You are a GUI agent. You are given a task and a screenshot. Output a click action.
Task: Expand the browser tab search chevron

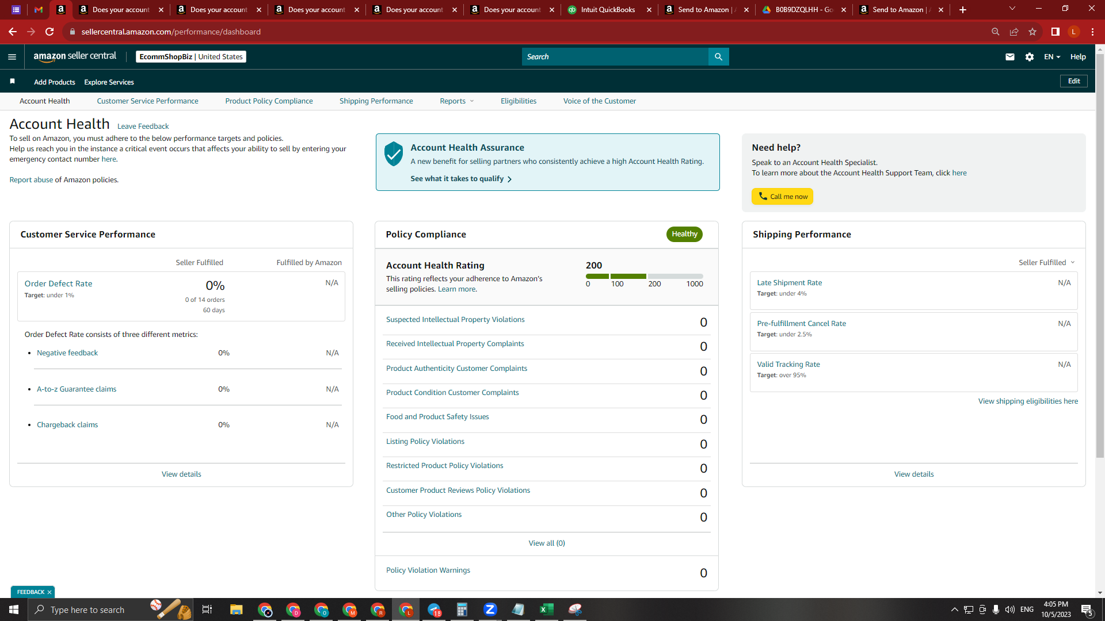coord(1012,9)
